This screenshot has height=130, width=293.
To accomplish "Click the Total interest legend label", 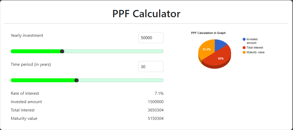I will (x=255, y=48).
